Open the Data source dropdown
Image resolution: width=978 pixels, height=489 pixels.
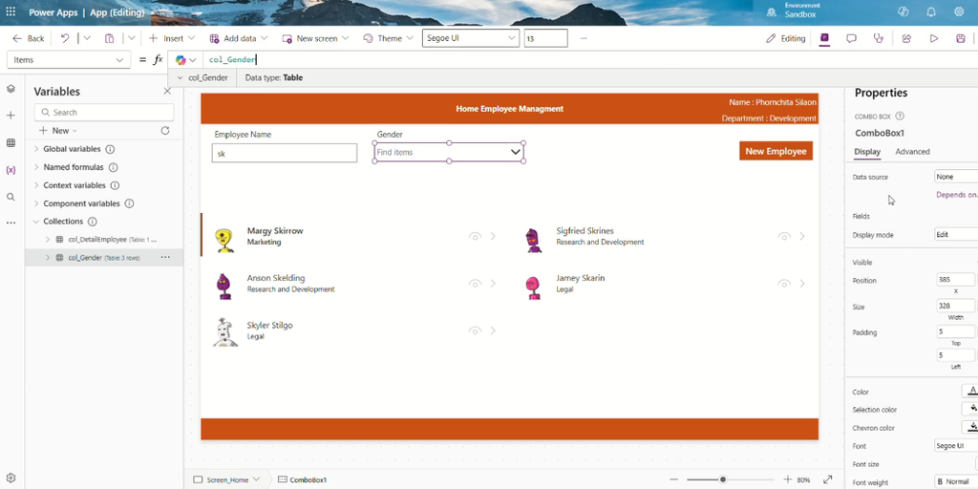[956, 177]
